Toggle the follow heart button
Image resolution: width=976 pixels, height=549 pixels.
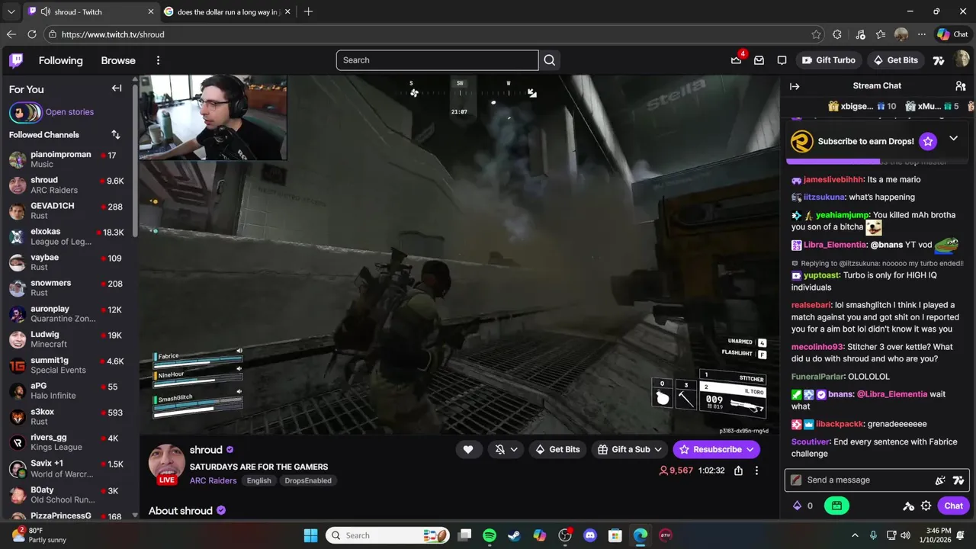tap(468, 450)
